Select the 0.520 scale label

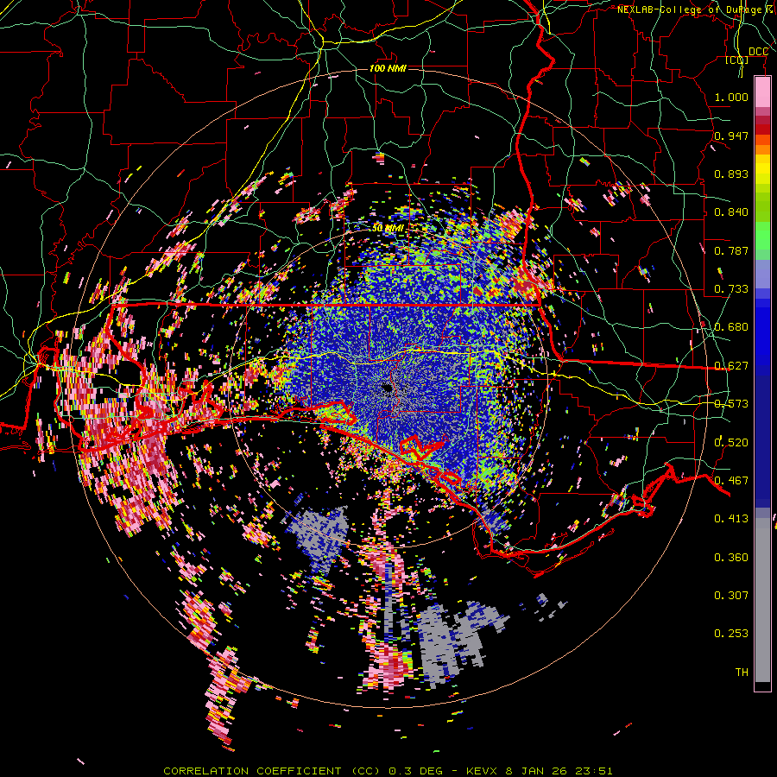[731, 443]
